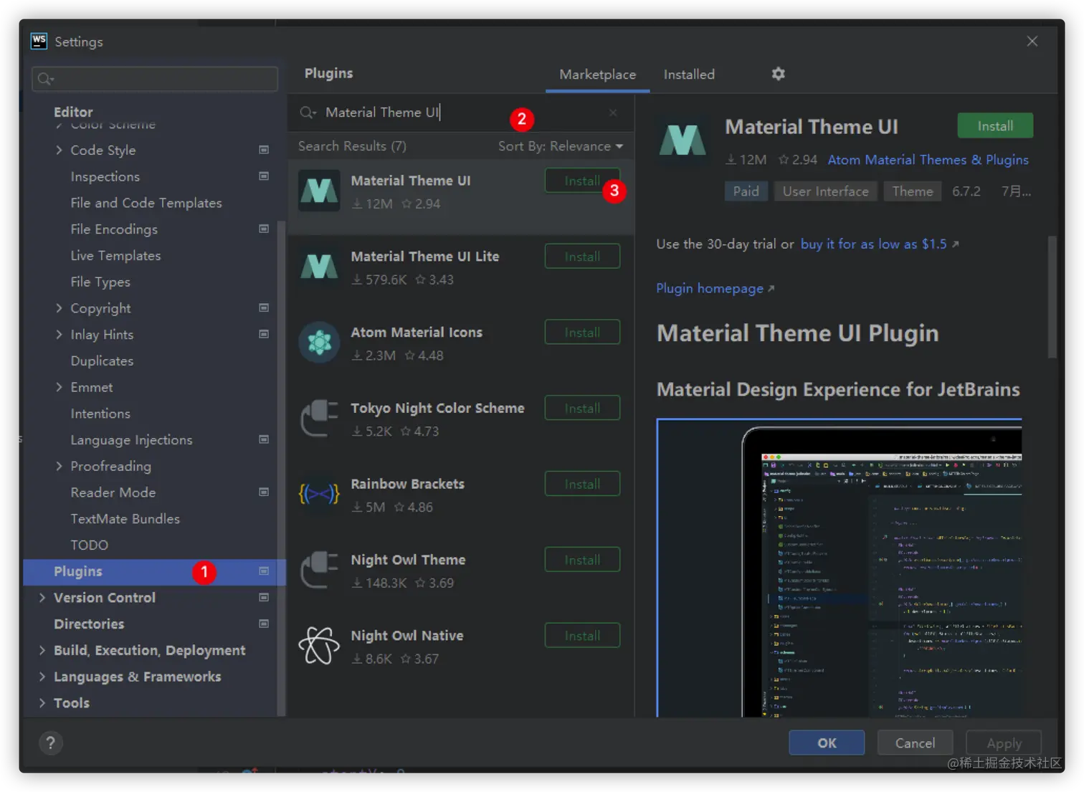Image resolution: width=1084 pixels, height=792 pixels.
Task: Expand the Tools node
Action: (x=42, y=703)
